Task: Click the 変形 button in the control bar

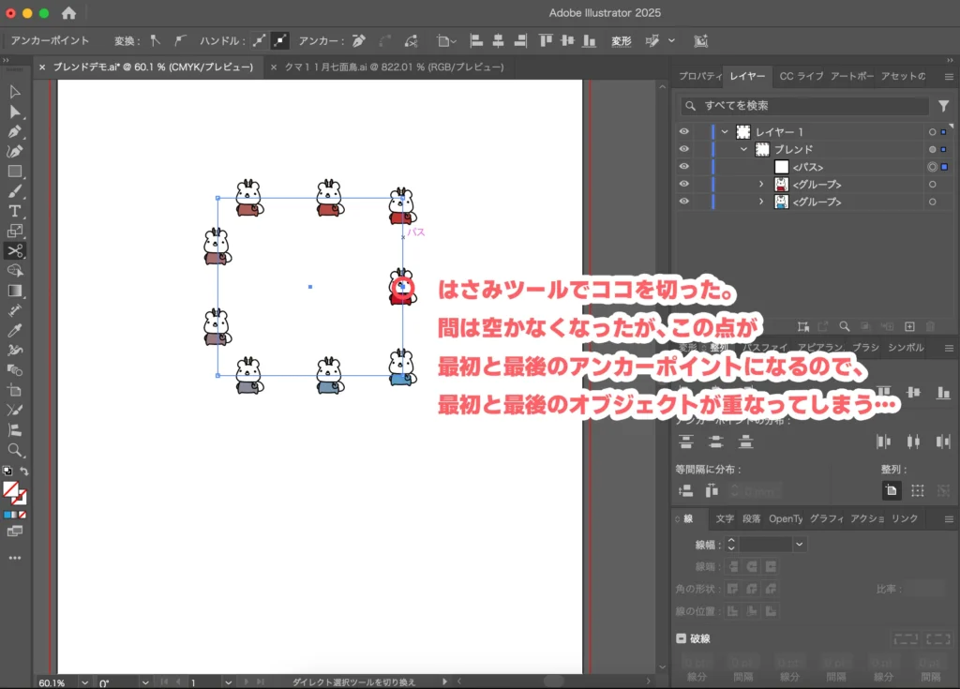Action: [621, 40]
